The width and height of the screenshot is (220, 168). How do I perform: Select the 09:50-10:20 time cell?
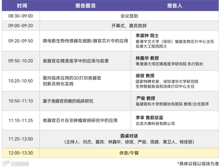(x=21, y=61)
